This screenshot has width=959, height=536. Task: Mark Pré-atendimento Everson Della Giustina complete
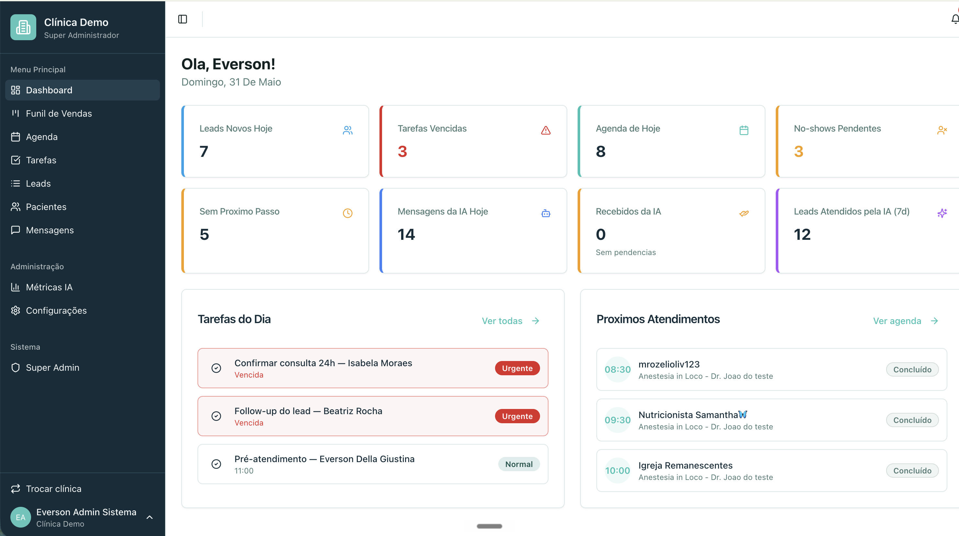click(x=216, y=464)
